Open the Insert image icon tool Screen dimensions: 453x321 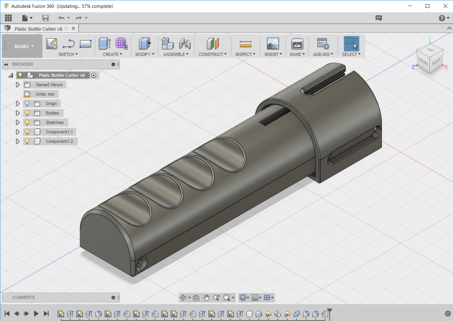pyautogui.click(x=273, y=44)
